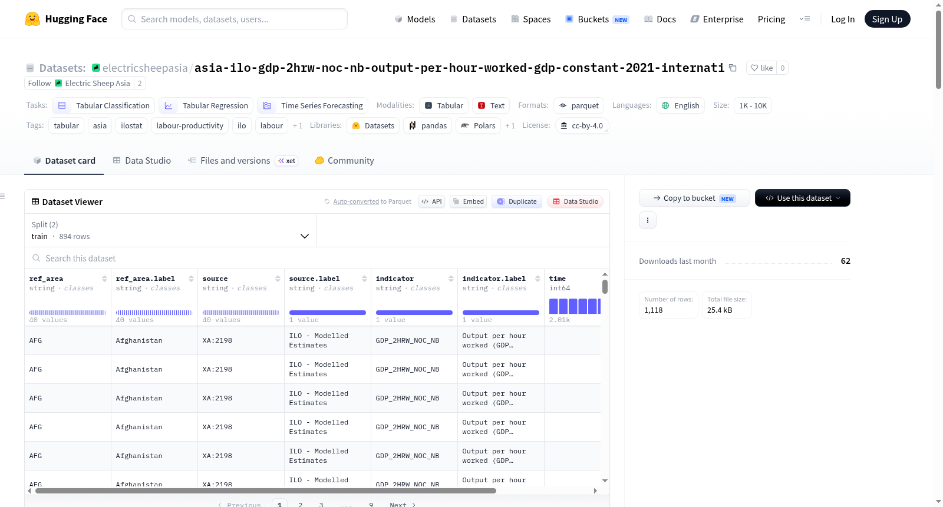Click the English language tag
The image size is (943, 507).
[x=681, y=105]
